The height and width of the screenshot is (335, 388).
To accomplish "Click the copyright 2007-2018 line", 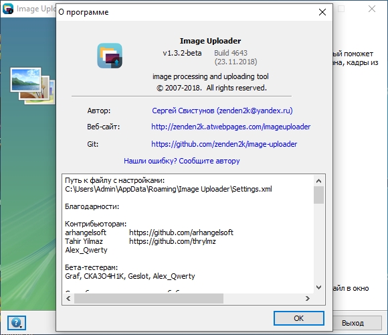I will point(212,88).
